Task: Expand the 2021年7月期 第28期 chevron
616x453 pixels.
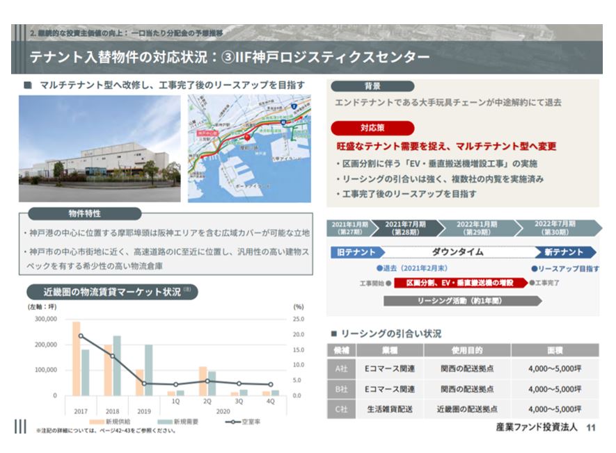Action: click(x=406, y=228)
